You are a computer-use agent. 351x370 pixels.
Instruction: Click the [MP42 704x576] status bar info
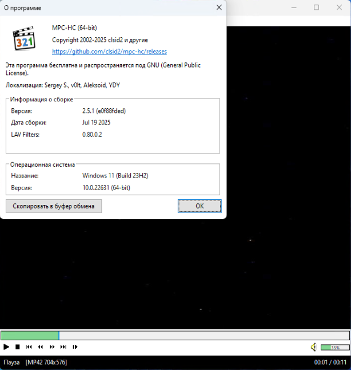point(46,362)
